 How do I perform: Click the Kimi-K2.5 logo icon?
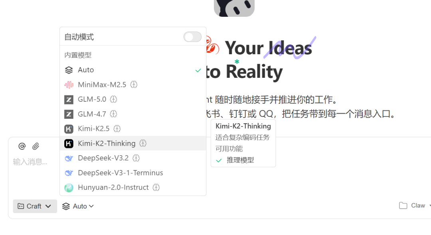point(69,128)
